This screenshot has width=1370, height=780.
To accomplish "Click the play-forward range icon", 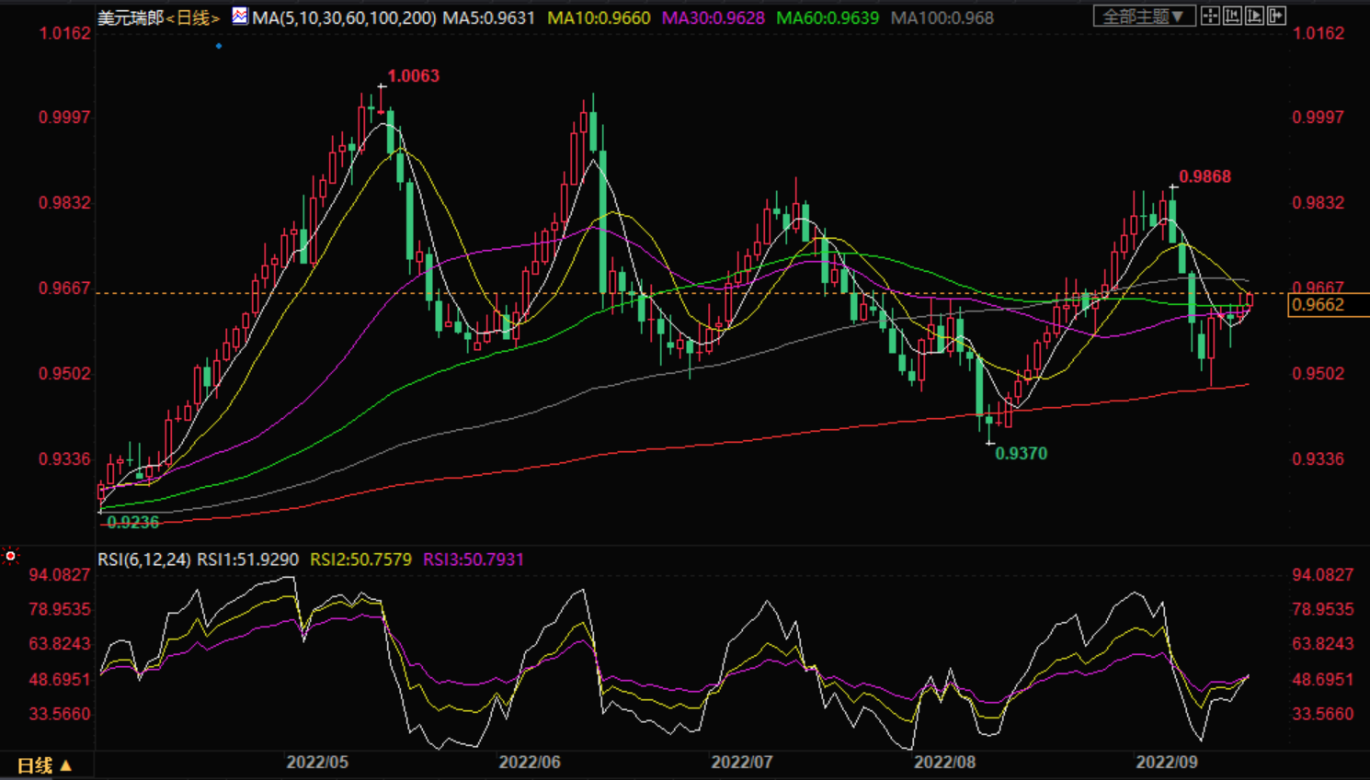I will (x=1254, y=17).
